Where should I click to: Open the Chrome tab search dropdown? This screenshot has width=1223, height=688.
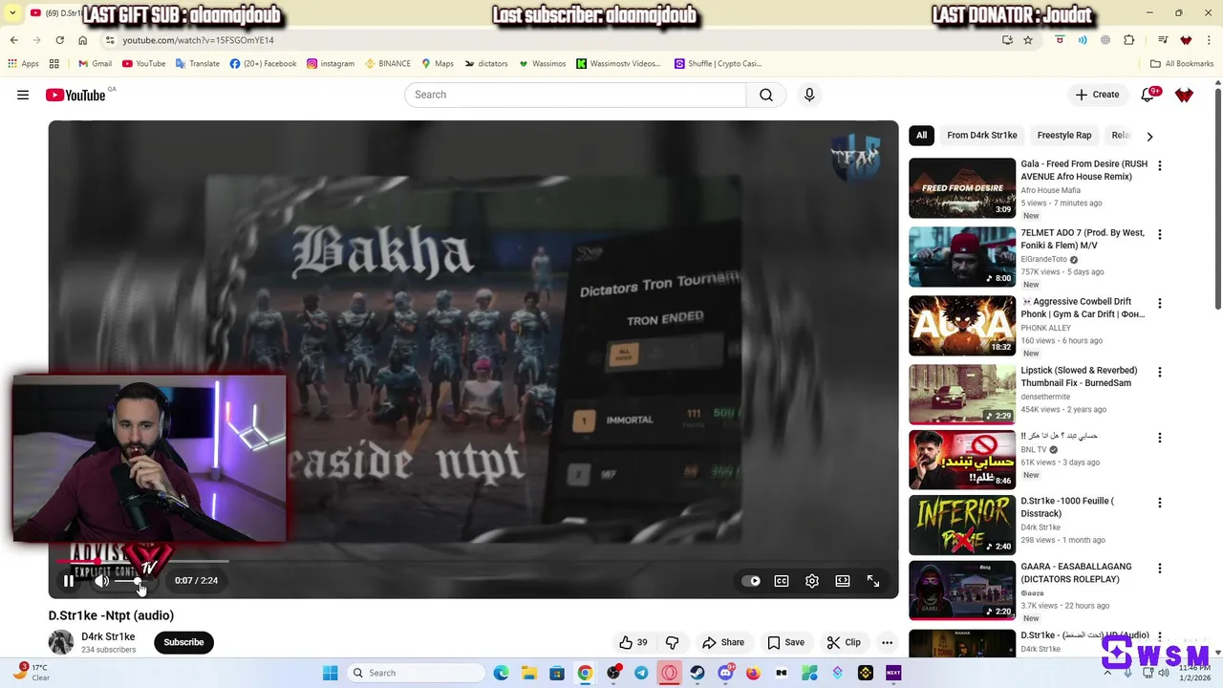(x=12, y=13)
